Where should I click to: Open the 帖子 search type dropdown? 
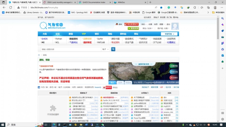pos(106,49)
